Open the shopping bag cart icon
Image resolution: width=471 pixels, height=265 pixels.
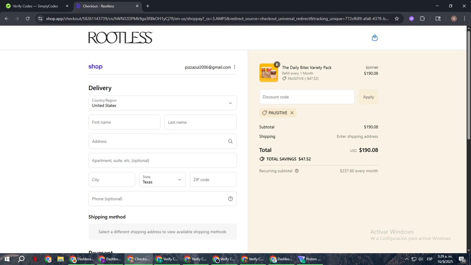[375, 38]
